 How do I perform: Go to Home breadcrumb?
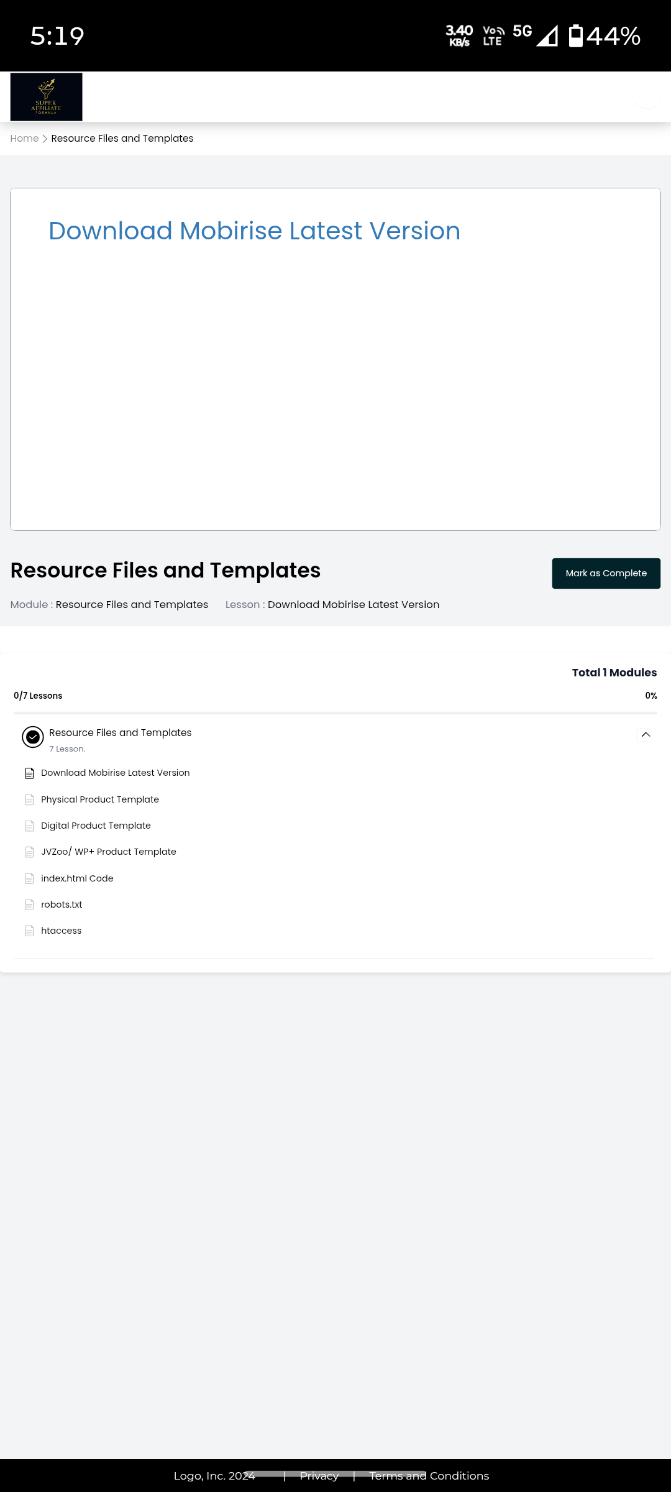coord(24,139)
